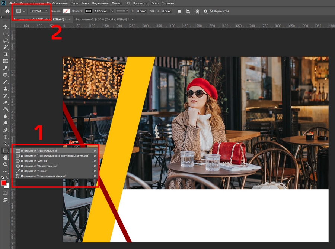
Task: Select the Dodge tool
Action: (5, 123)
